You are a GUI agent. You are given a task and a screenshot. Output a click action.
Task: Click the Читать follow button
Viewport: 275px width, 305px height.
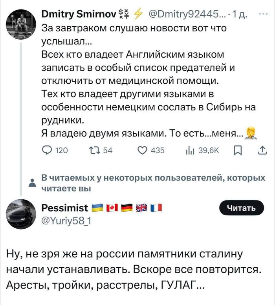[240, 208]
